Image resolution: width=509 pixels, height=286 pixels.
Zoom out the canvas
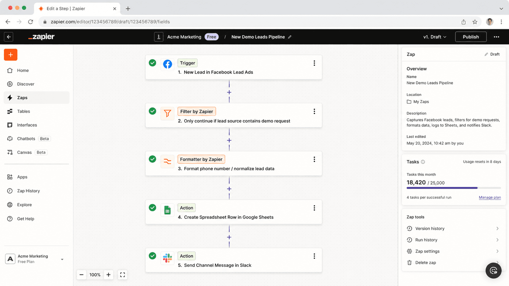(82, 275)
